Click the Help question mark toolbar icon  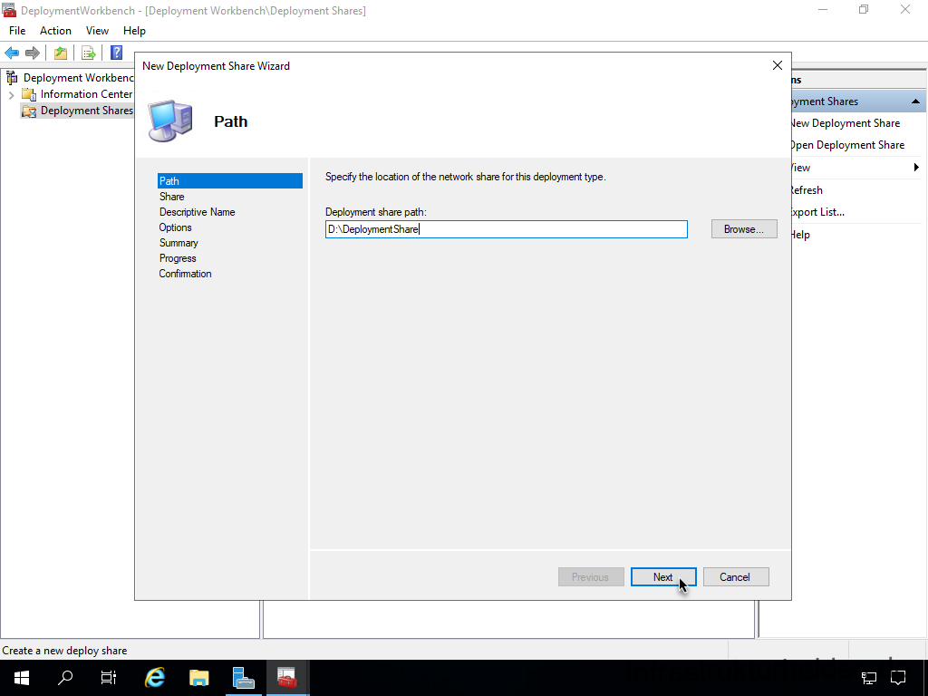[117, 53]
